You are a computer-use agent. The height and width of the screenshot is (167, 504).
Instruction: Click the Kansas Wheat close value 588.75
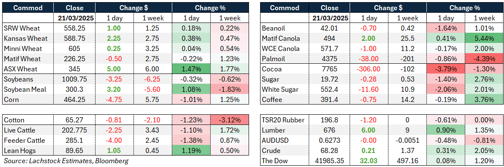coord(75,39)
